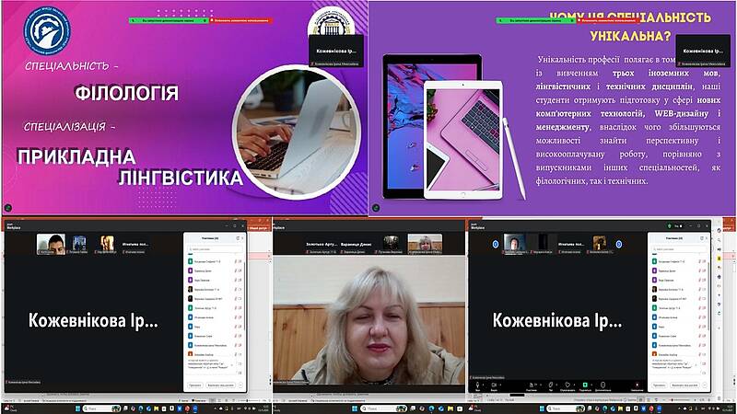The image size is (737, 414).
Task: Toggle mic of first participant in left window list
Action: coord(235,262)
